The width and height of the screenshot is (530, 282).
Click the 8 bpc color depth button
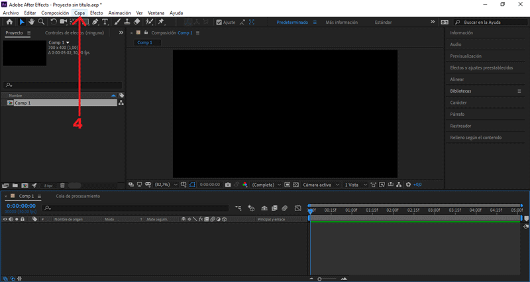pyautogui.click(x=48, y=186)
